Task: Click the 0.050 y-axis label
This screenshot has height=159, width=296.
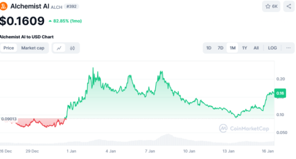Action: 282,132
